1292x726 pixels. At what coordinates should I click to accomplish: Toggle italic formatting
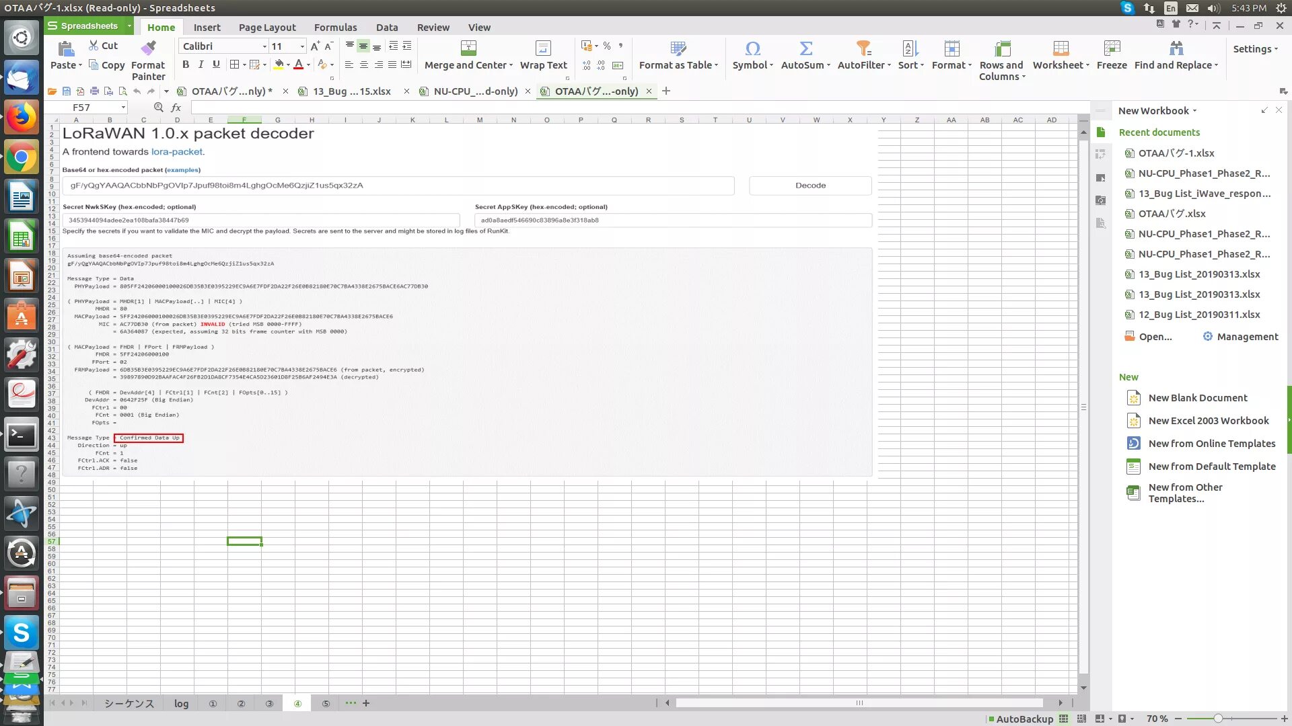point(201,65)
